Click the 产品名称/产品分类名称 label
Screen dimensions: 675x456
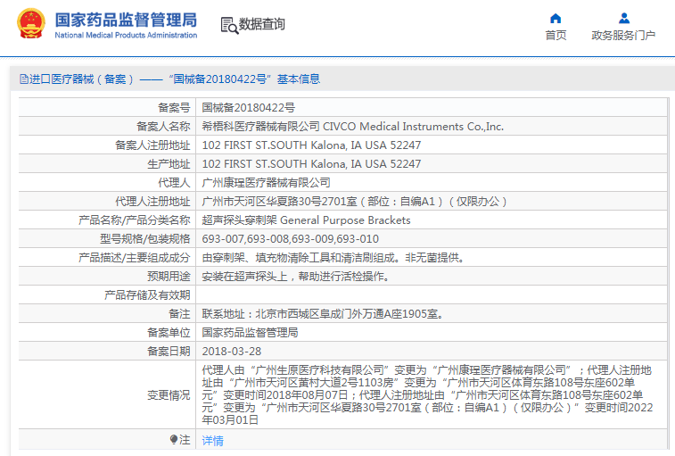click(x=134, y=220)
